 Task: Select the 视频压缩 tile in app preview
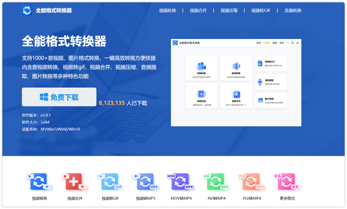201,96
